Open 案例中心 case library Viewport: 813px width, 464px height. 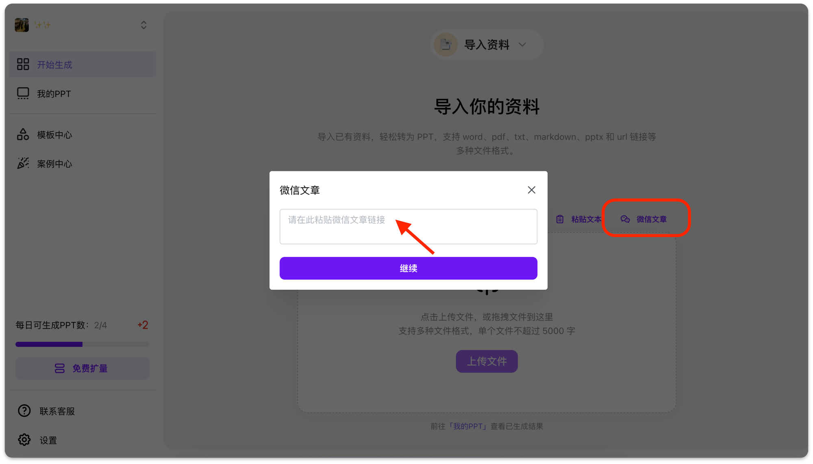(x=56, y=164)
